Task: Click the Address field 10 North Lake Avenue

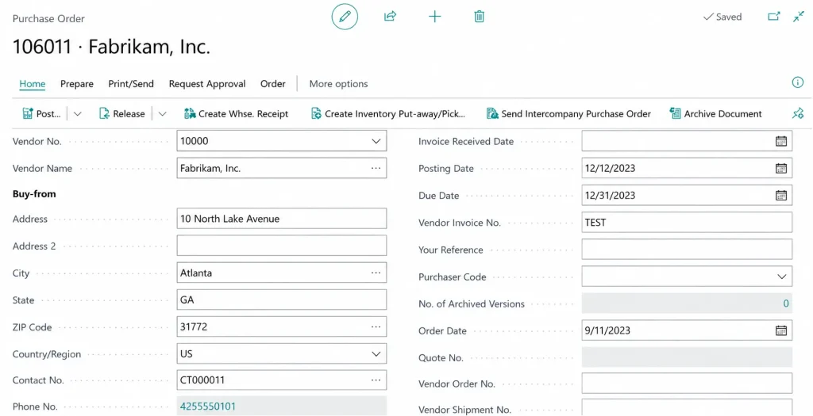Action: pos(282,219)
